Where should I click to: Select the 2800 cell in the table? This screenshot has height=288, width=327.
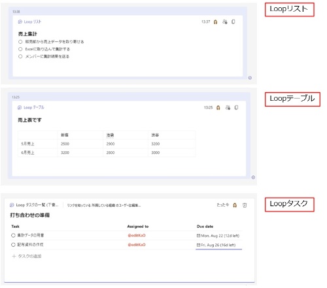point(126,153)
